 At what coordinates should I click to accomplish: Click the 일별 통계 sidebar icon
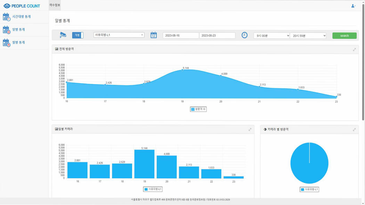(6, 29)
